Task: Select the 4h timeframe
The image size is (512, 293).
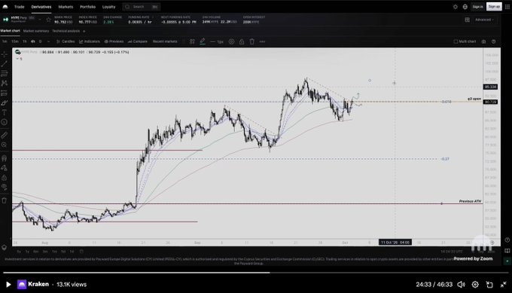Action: pyautogui.click(x=33, y=41)
